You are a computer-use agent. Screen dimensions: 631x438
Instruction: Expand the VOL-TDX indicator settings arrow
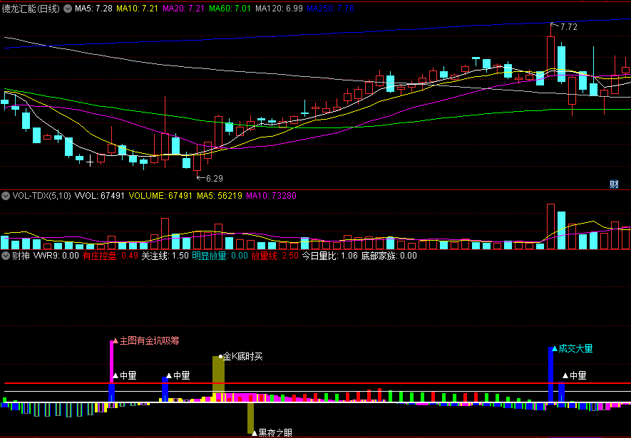[x=6, y=196]
